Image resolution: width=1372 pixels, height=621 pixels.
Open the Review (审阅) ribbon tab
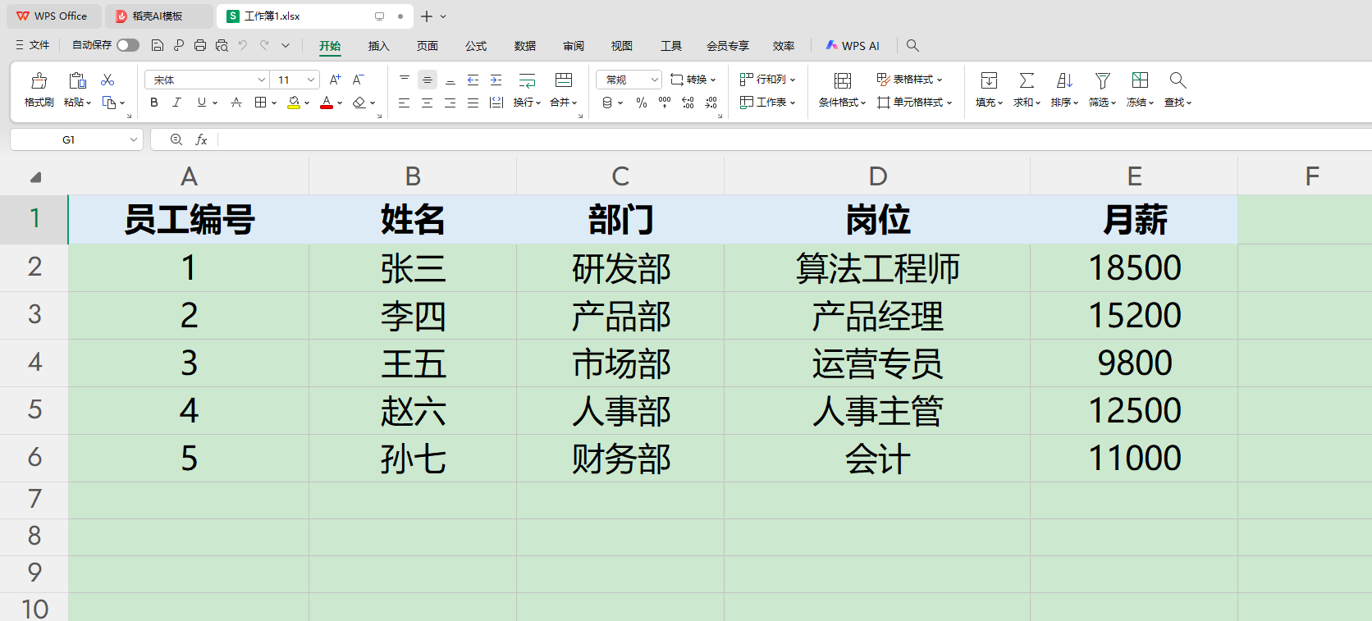574,46
